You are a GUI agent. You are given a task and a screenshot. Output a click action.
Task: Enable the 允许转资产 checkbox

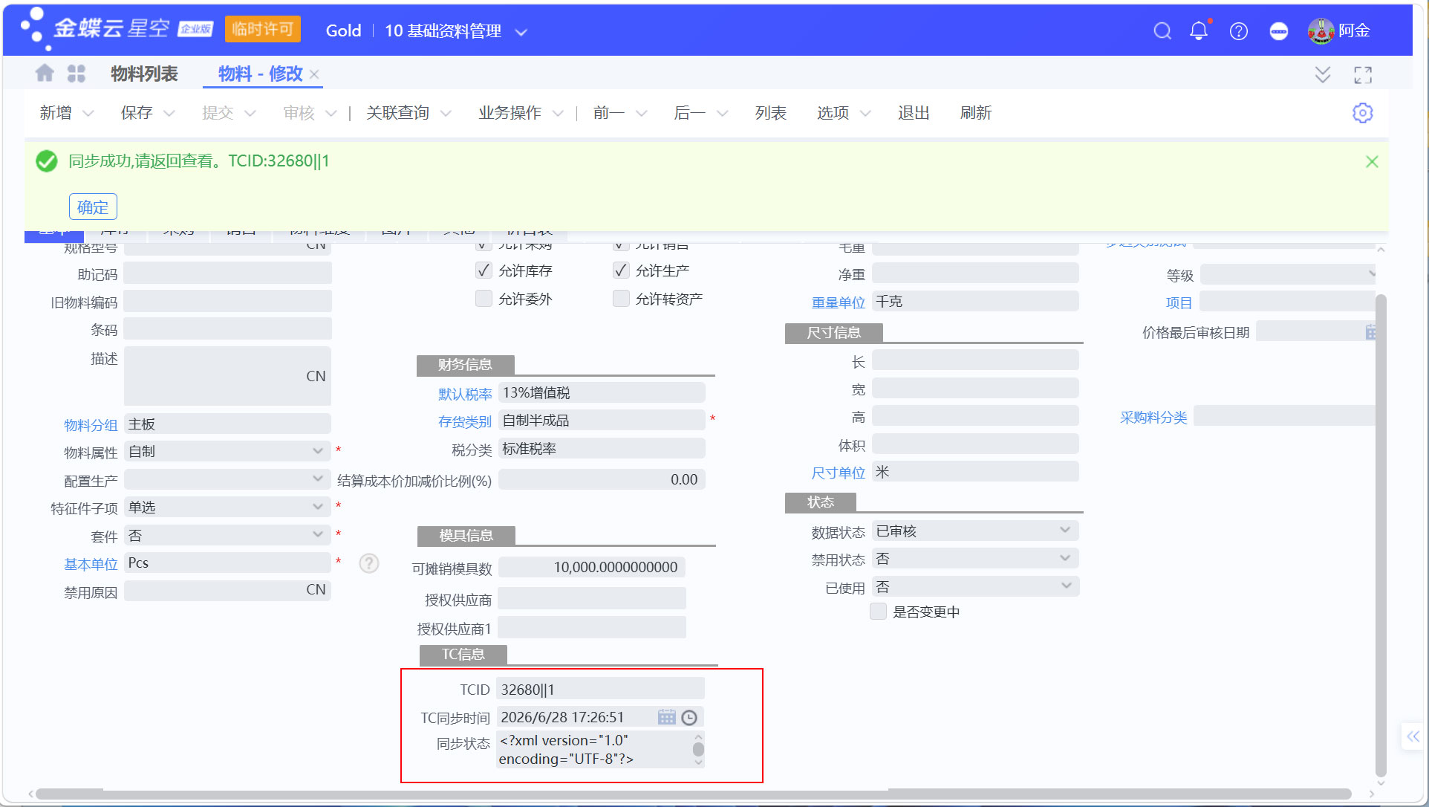[x=621, y=299]
